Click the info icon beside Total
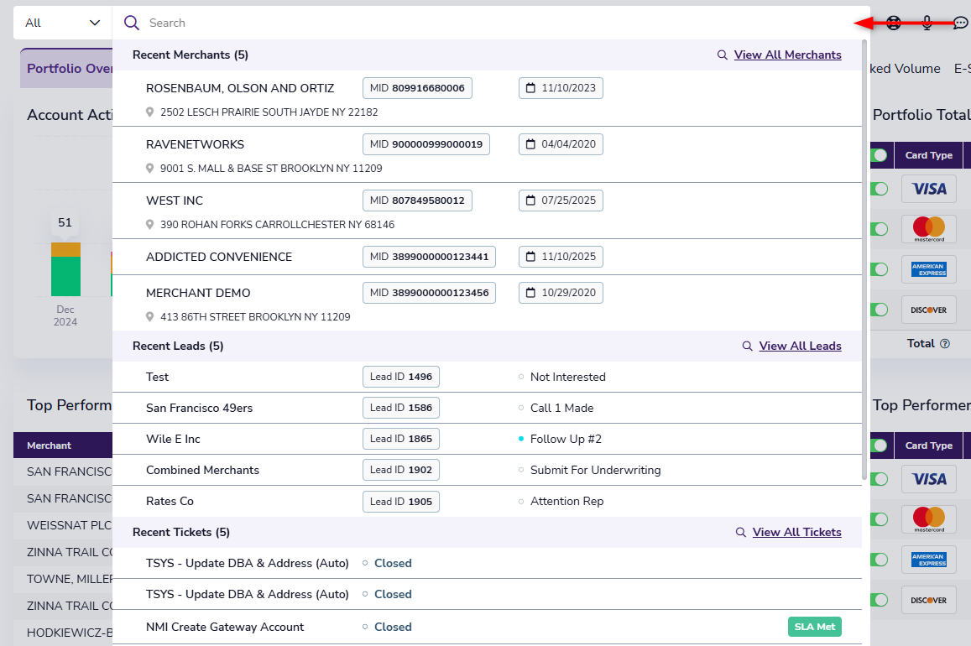The image size is (971, 646). [x=945, y=344]
